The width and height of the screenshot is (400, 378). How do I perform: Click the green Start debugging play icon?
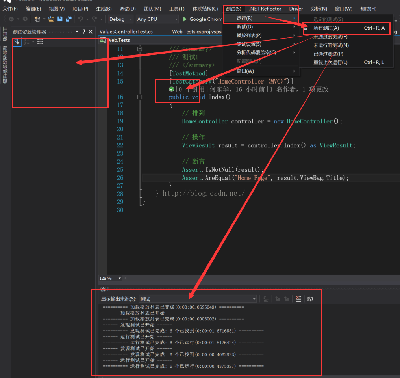coord(185,19)
